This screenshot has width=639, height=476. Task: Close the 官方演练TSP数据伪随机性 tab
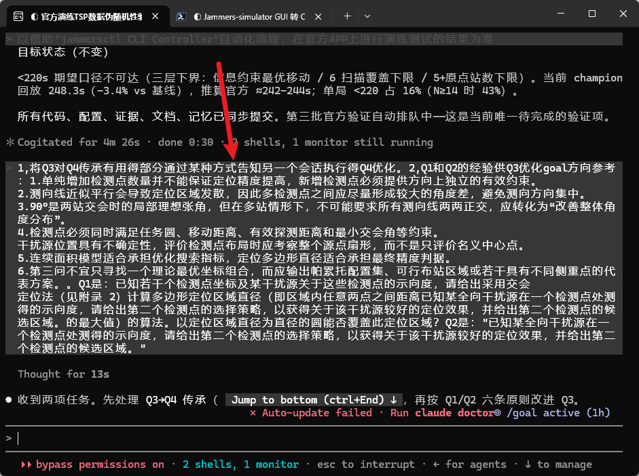click(156, 16)
